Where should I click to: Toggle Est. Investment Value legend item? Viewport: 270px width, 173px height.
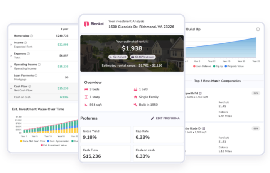tap(54, 145)
